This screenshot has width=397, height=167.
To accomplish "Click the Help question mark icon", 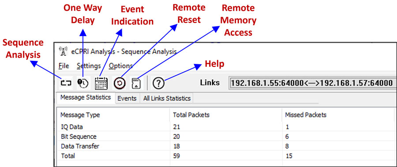I will point(158,83).
